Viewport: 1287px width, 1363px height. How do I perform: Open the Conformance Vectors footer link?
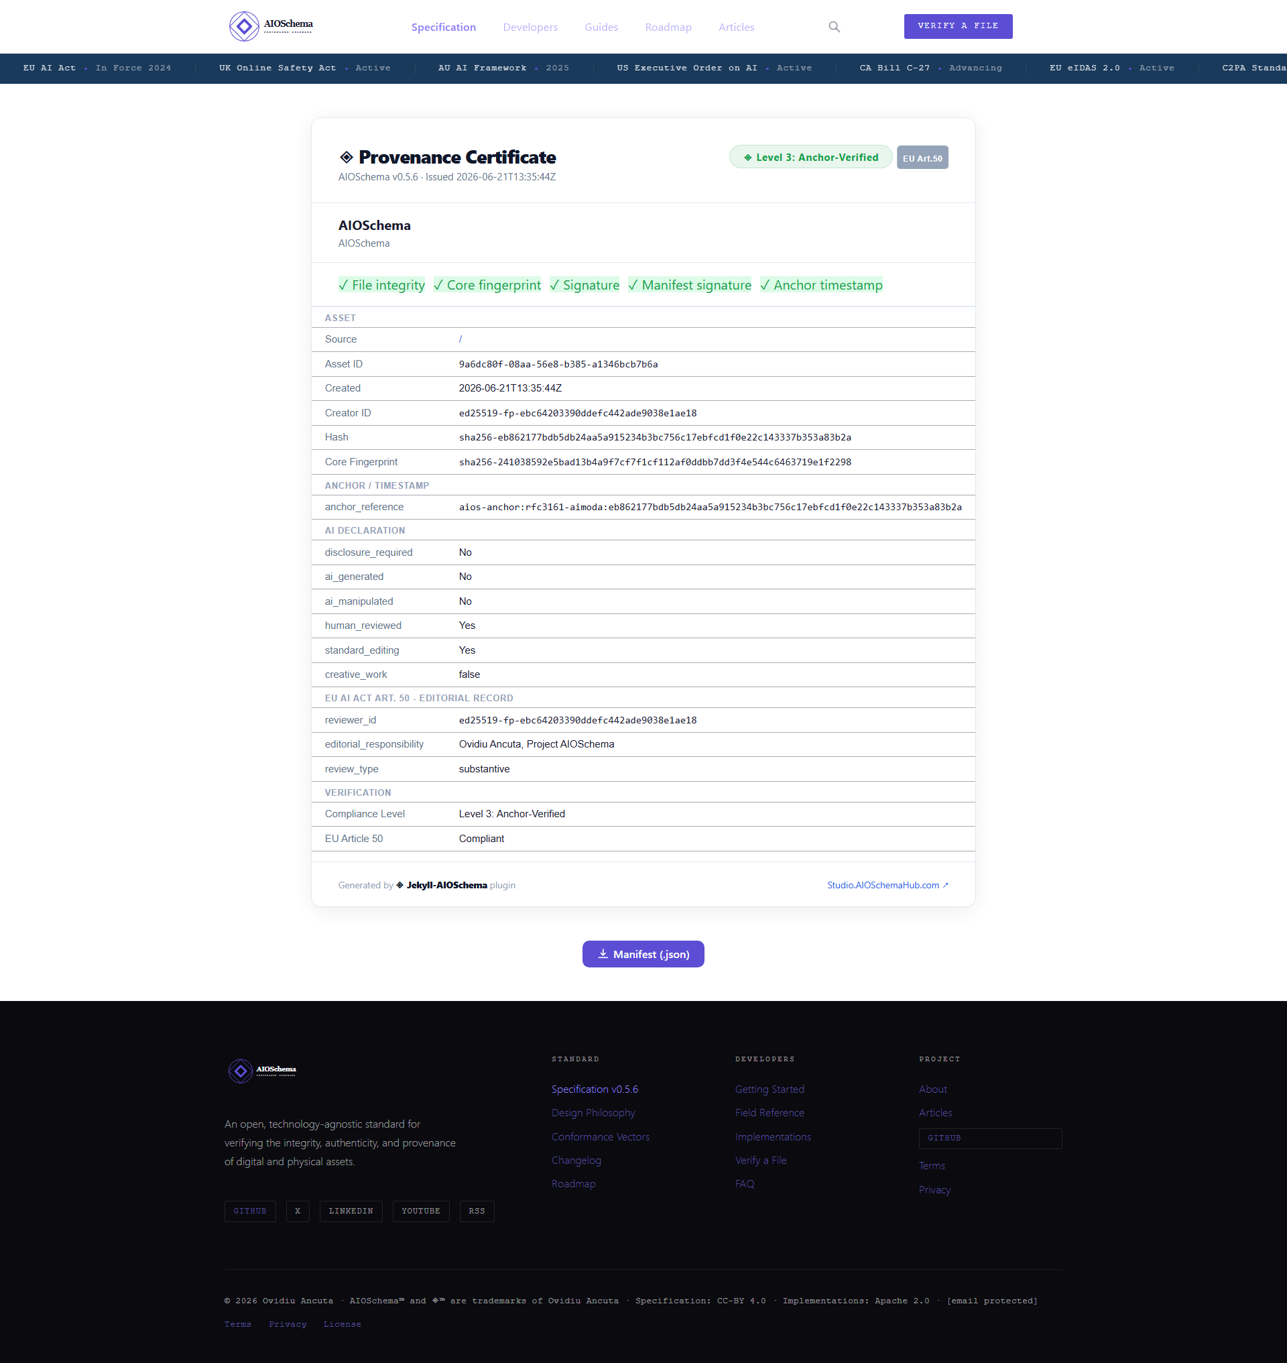pos(601,1136)
